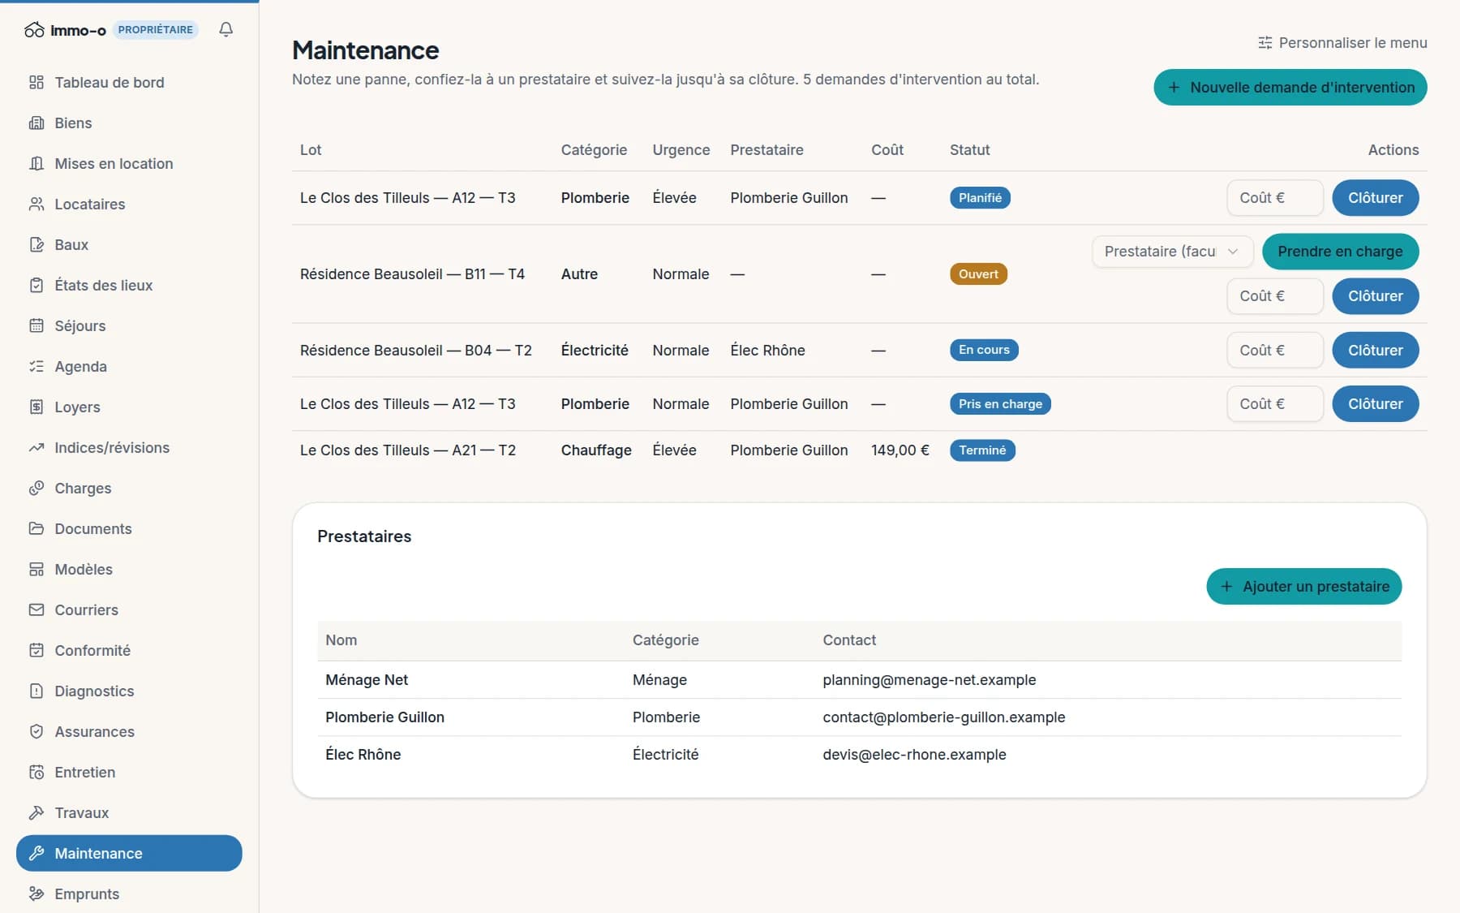Add a prestataire with Ajouter button

[1303, 586]
